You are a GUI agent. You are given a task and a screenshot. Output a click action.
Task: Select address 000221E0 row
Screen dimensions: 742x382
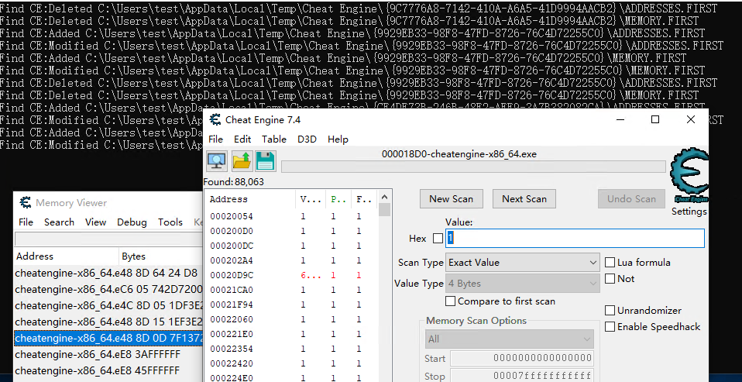pos(291,334)
